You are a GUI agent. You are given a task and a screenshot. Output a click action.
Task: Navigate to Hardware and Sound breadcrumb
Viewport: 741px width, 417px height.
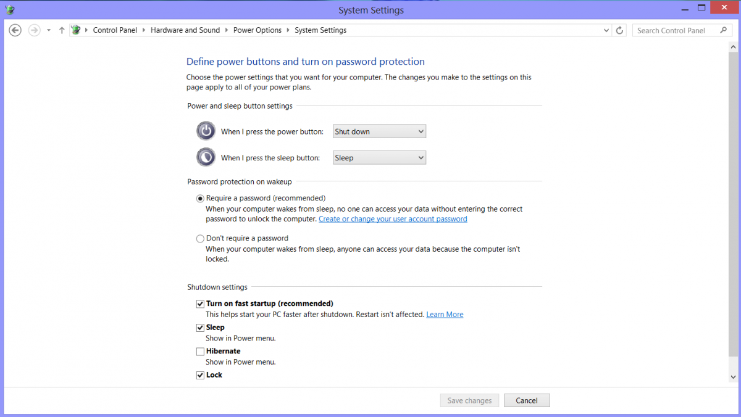click(185, 30)
